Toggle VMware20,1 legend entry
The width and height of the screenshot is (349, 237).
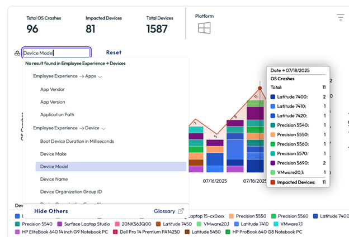click(x=213, y=224)
